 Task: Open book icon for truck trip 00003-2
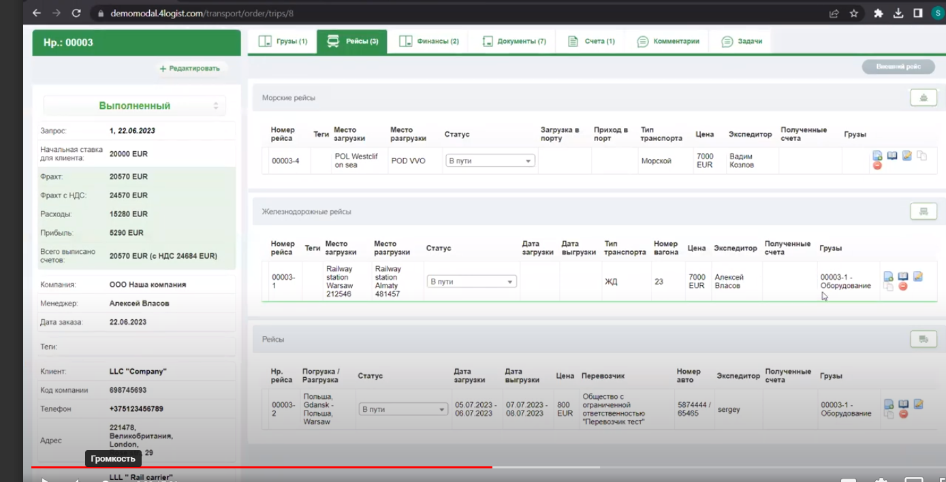903,404
